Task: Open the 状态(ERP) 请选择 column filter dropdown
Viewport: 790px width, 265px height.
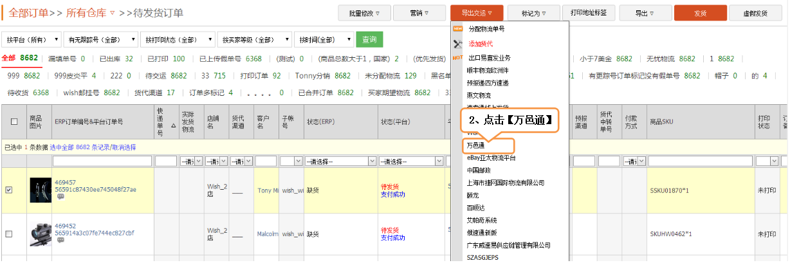Action: click(340, 161)
